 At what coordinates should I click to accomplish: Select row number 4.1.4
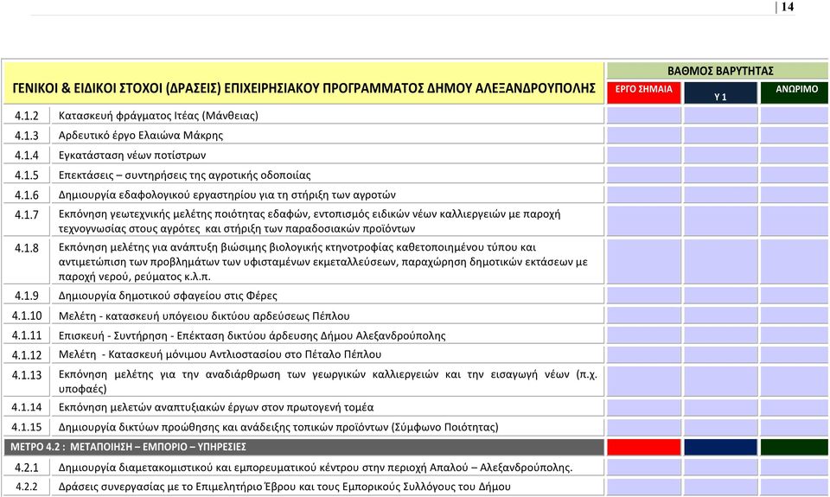[x=27, y=155]
